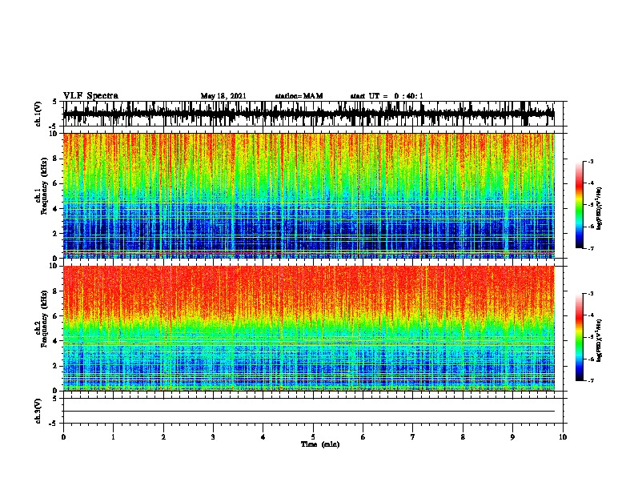The image size is (634, 490).
Task: Click the "station=MAM" header label
Action: click(299, 96)
